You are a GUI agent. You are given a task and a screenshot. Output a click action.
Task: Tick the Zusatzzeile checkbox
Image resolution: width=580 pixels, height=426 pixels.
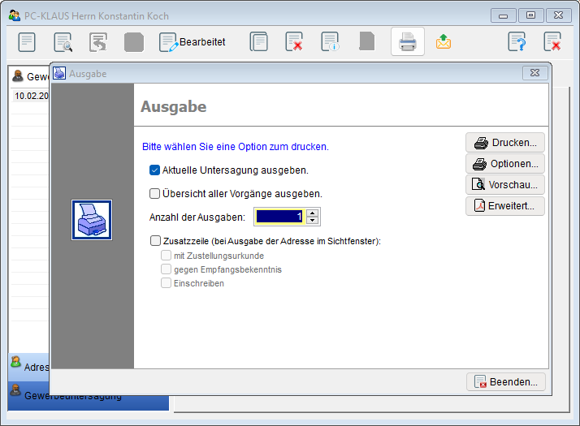pyautogui.click(x=155, y=241)
